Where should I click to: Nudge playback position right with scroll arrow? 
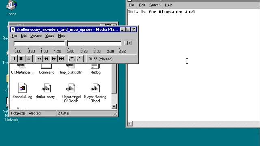pos(130,43)
